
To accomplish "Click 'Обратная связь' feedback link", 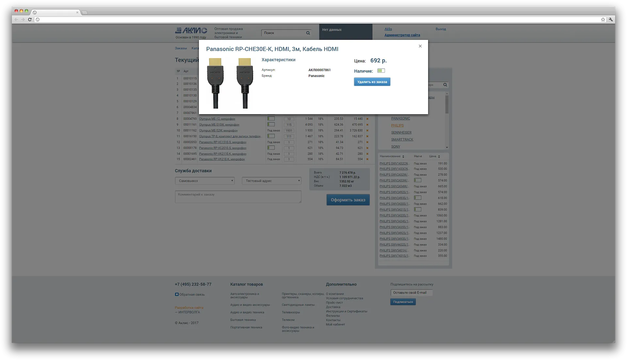I will [x=192, y=295].
